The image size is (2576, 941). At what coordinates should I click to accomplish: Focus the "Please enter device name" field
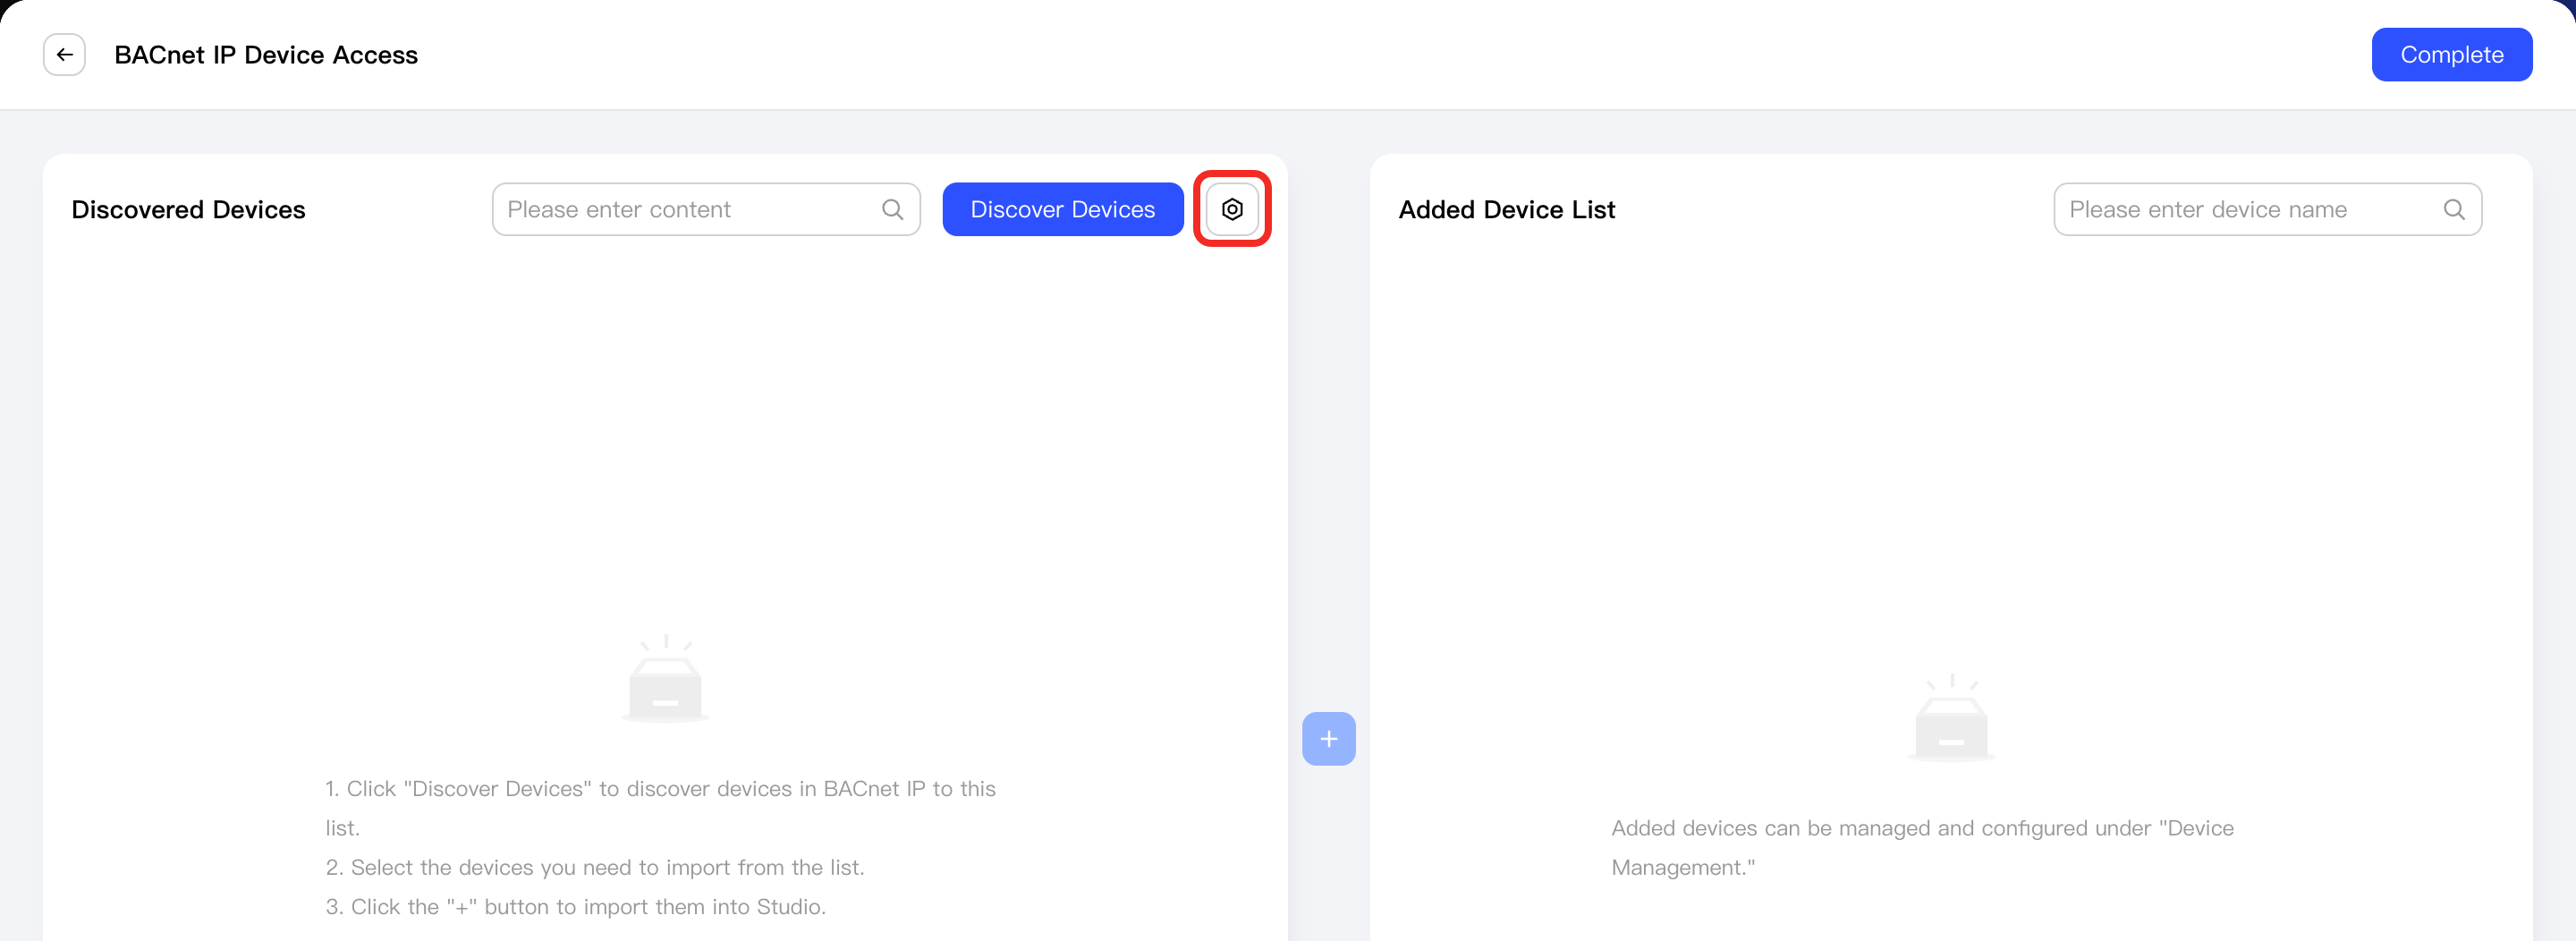coord(2268,209)
